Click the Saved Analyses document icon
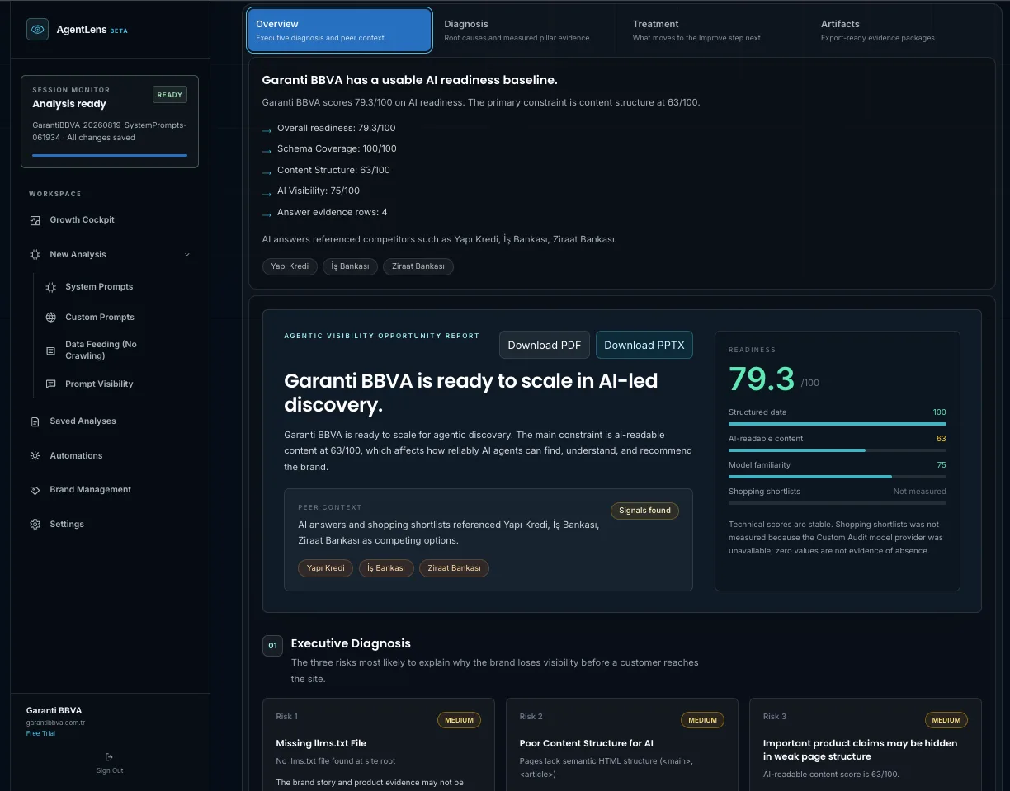1010x791 pixels. click(35, 421)
